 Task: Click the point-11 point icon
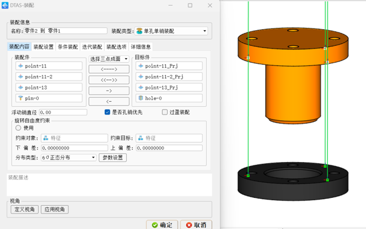pyautogui.click(x=21, y=66)
